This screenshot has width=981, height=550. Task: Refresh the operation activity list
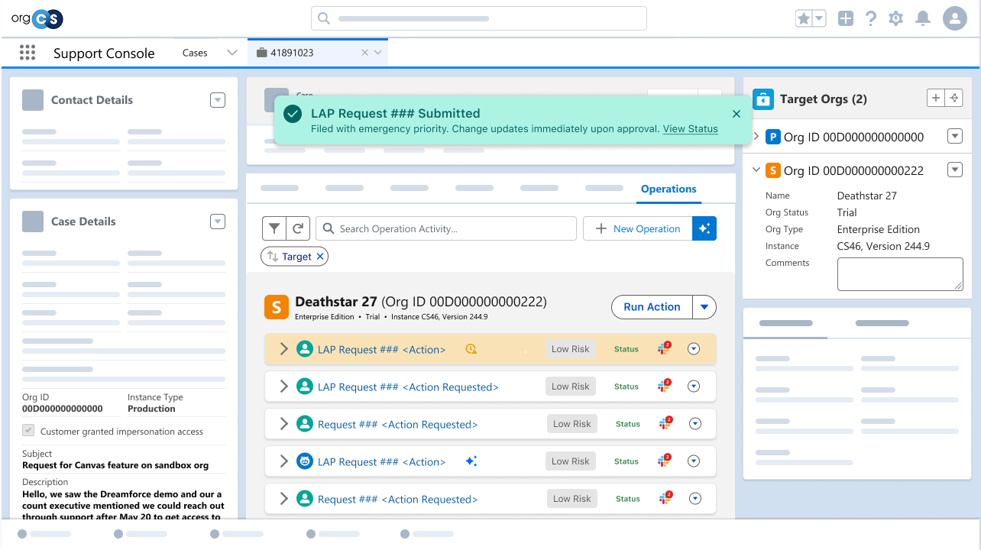pos(299,228)
